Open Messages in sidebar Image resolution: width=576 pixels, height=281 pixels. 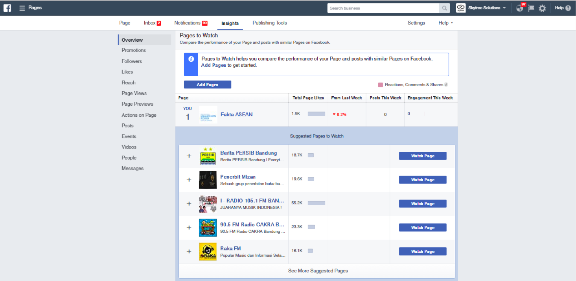(132, 168)
